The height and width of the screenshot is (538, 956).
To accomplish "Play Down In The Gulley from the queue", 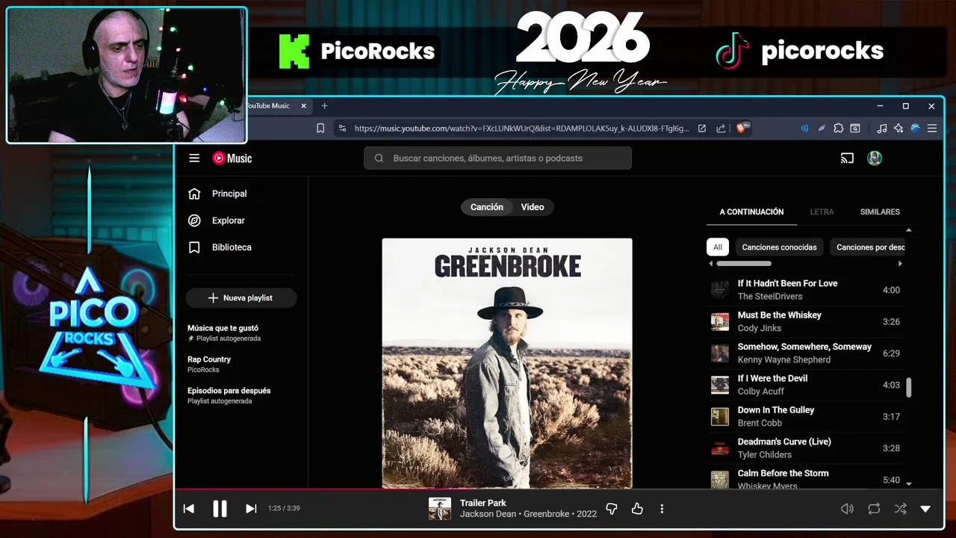I will (x=805, y=416).
